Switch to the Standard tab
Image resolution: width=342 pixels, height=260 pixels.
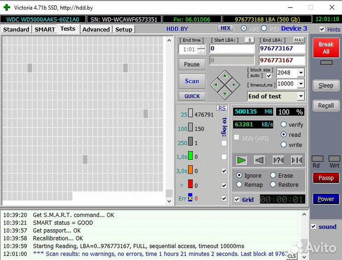tap(16, 29)
